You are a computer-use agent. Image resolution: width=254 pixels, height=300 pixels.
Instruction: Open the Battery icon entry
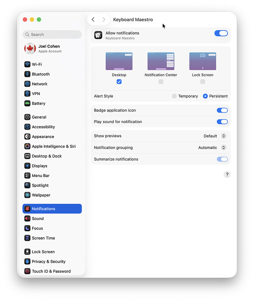pyautogui.click(x=27, y=103)
